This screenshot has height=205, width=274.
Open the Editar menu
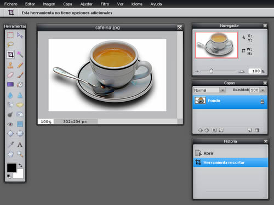point(30,4)
